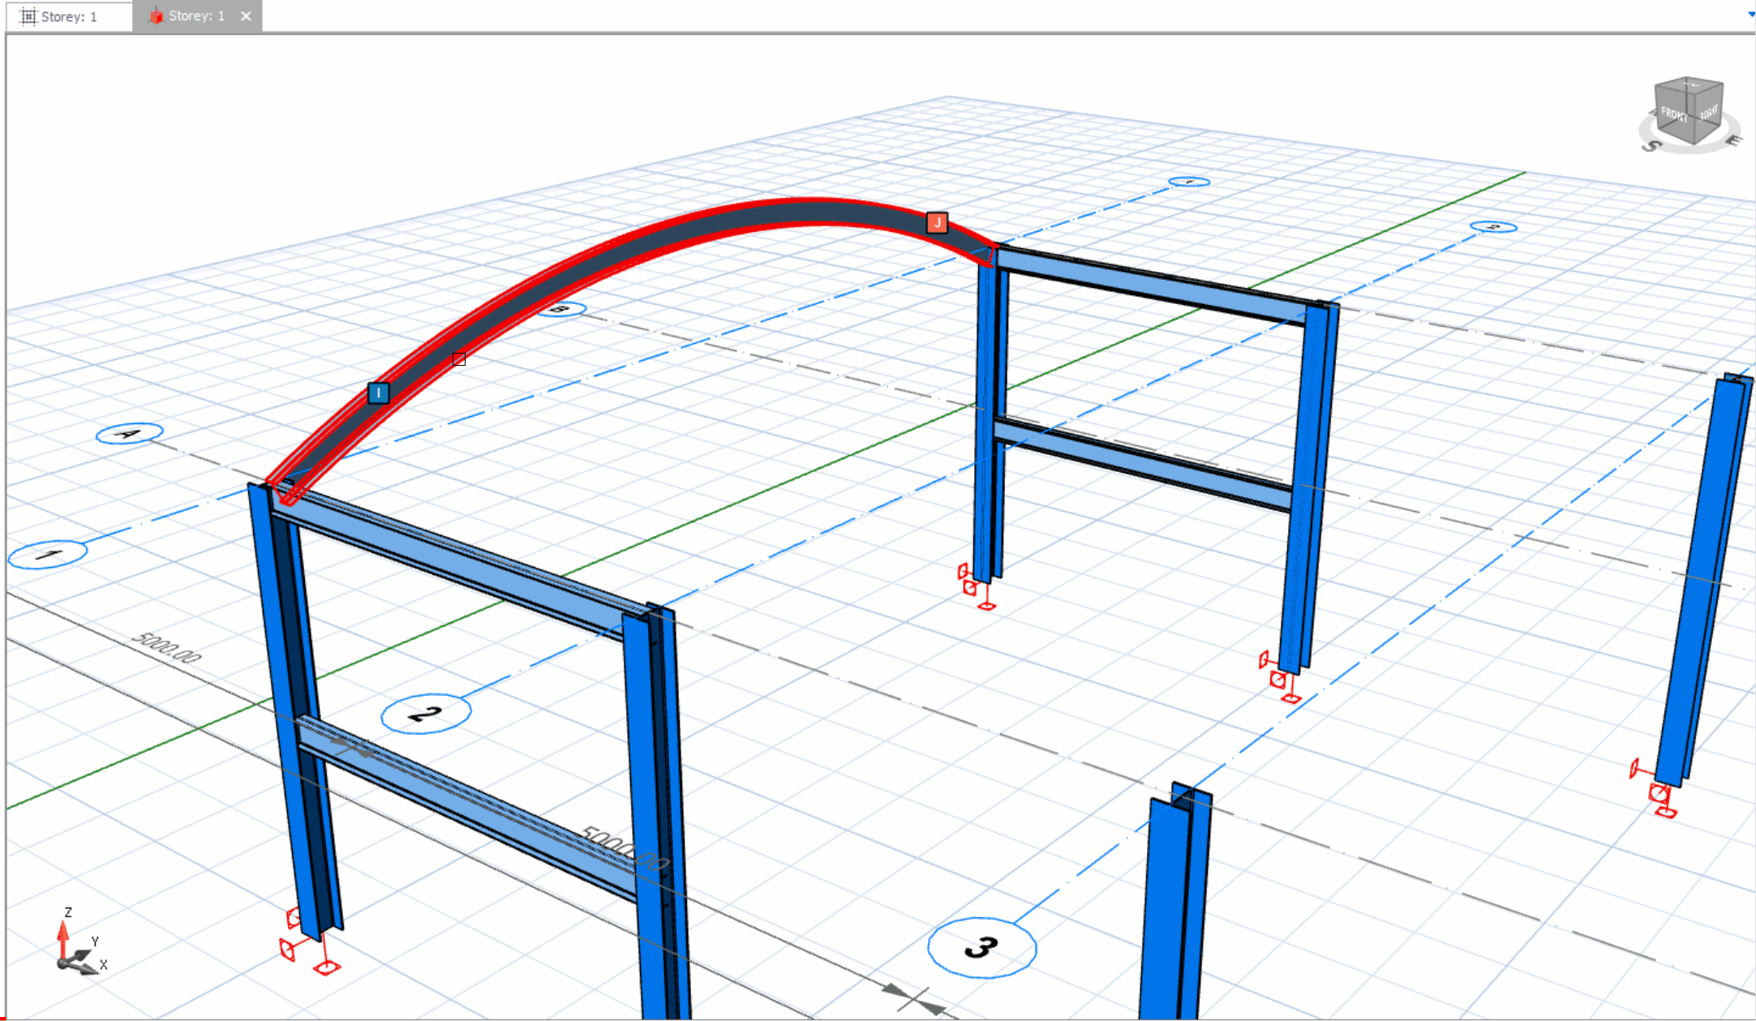Click the 5000.00 dimension text near grid 1
This screenshot has height=1021, width=1756.
pyautogui.click(x=167, y=648)
